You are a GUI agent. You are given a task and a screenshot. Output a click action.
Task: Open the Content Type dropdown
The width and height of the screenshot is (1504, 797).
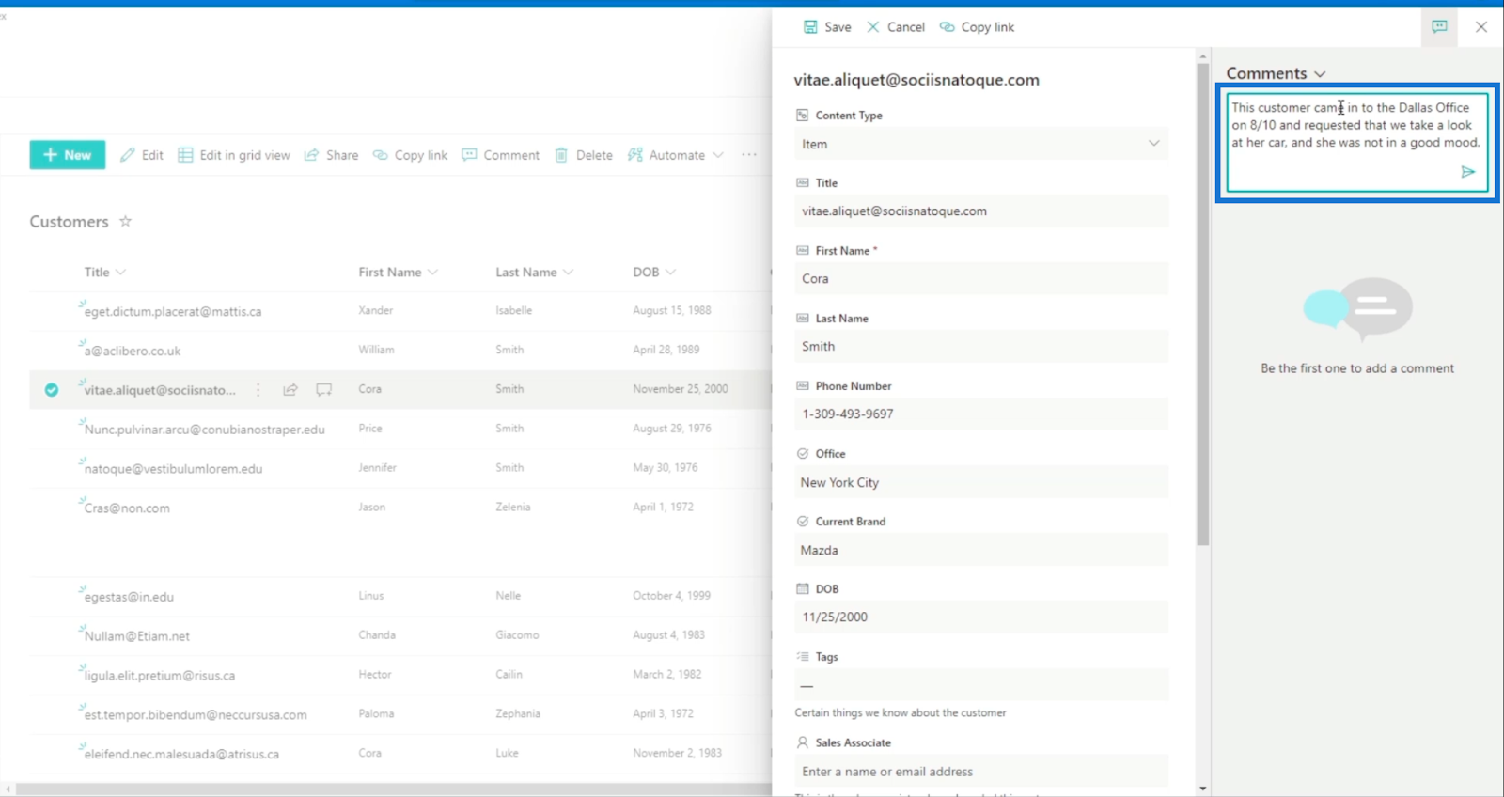point(981,144)
